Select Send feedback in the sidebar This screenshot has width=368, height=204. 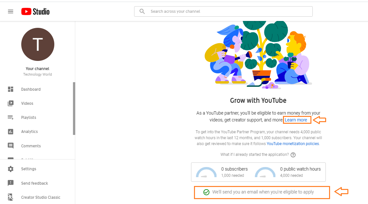[34, 183]
